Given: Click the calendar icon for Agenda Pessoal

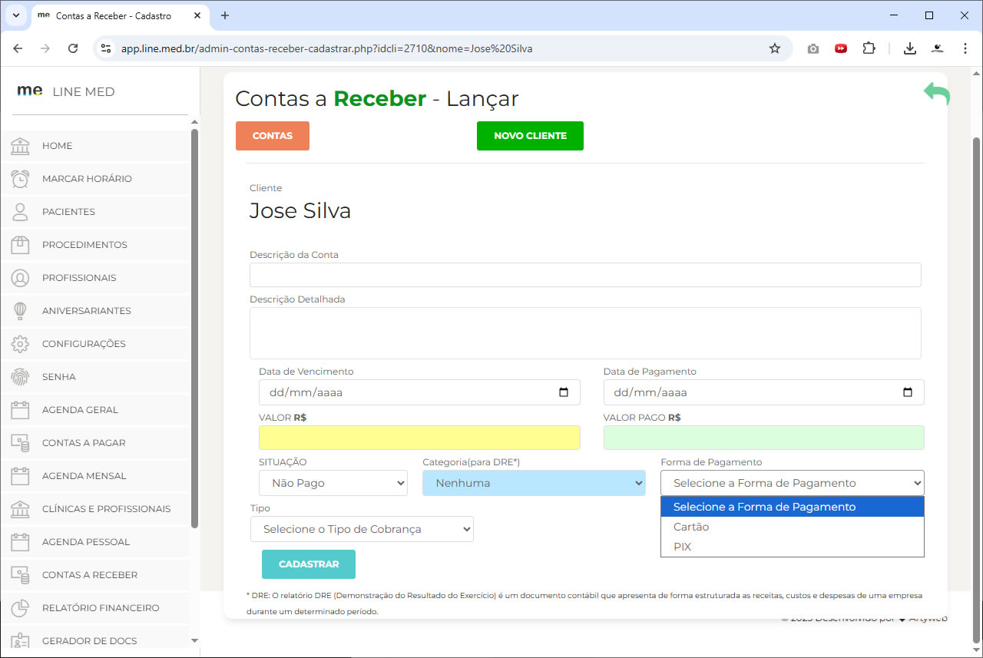Looking at the screenshot, I should [x=20, y=542].
